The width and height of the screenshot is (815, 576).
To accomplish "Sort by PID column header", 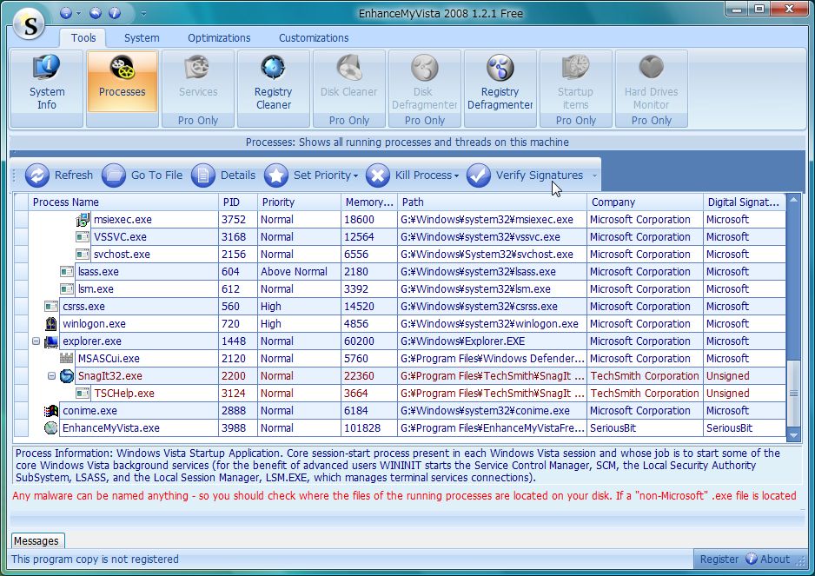I will [238, 202].
